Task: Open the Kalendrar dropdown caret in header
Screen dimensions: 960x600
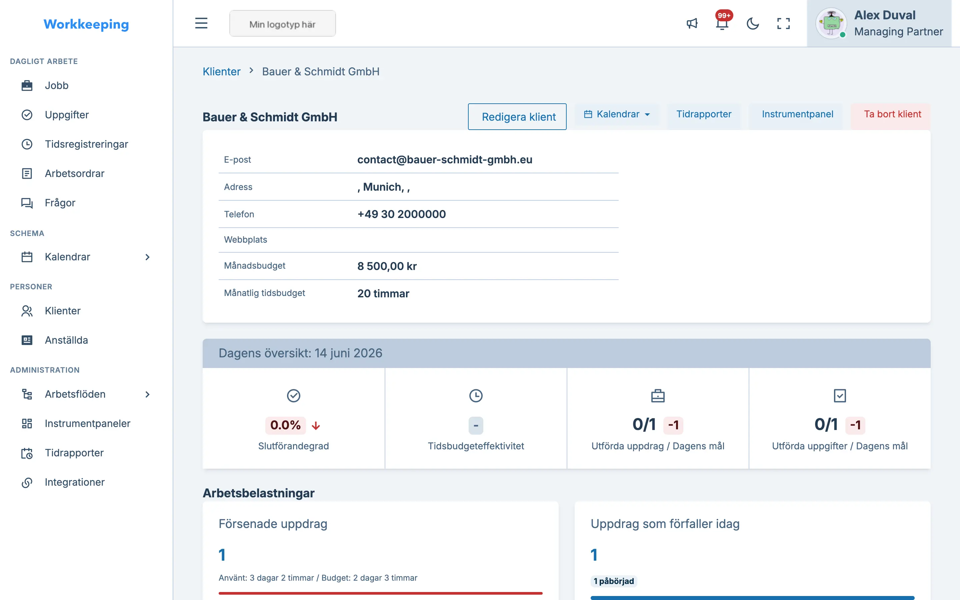Action: 647,115
